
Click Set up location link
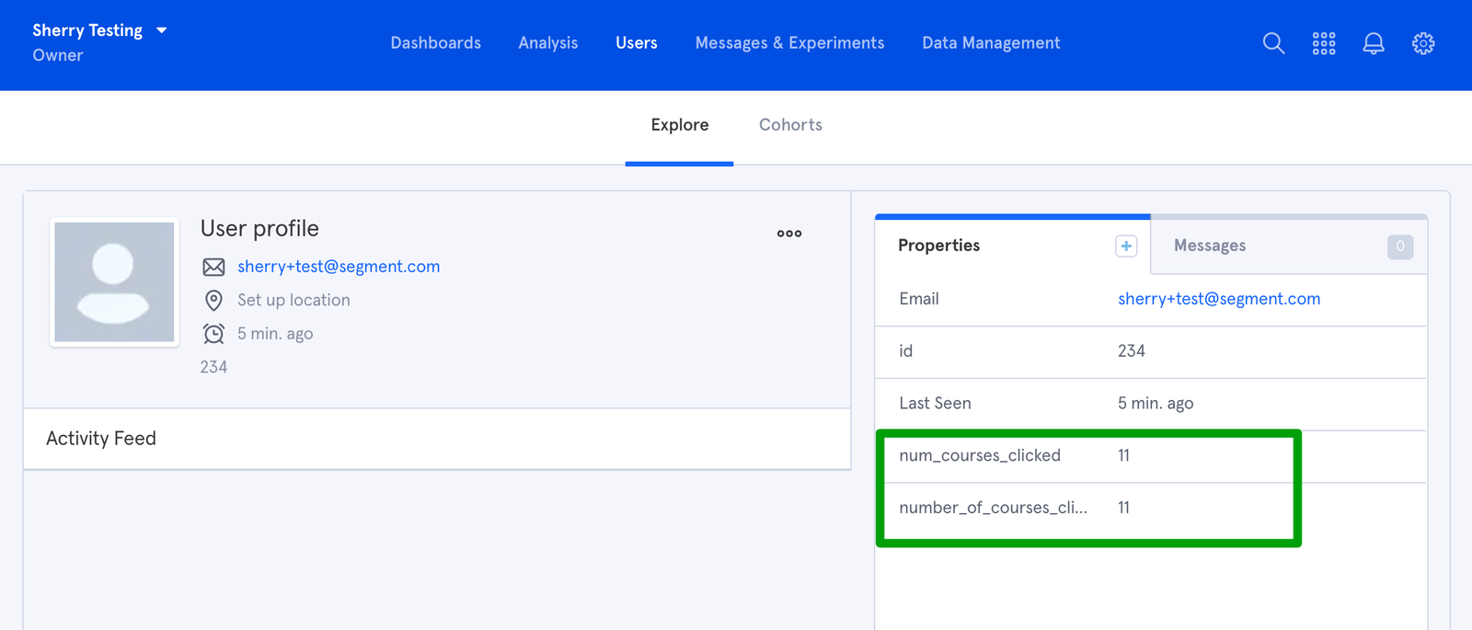click(x=293, y=300)
